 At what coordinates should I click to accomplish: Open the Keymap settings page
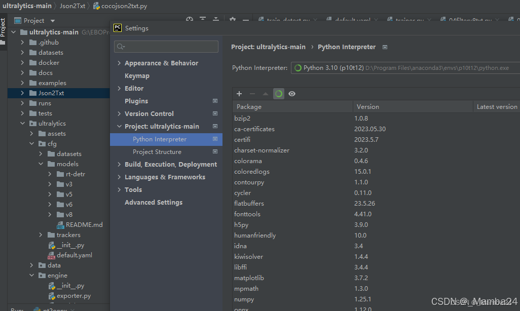point(137,75)
